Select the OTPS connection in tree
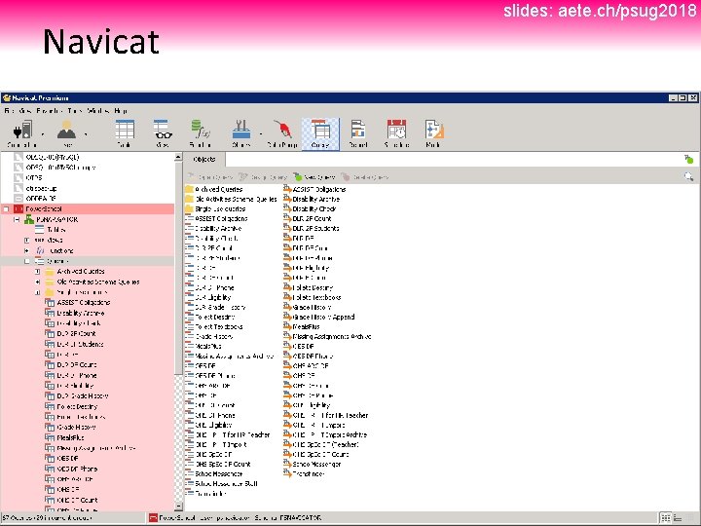 28,177
